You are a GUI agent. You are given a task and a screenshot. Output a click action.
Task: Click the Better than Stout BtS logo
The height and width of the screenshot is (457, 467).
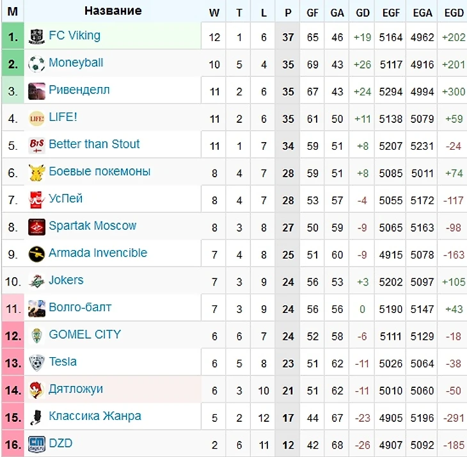(36, 145)
